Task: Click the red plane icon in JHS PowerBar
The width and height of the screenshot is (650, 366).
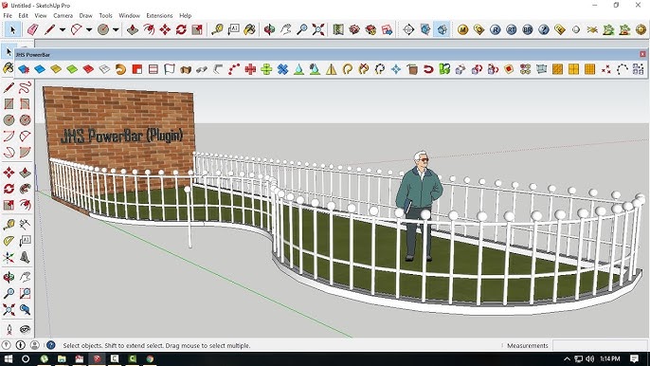Action: point(88,69)
